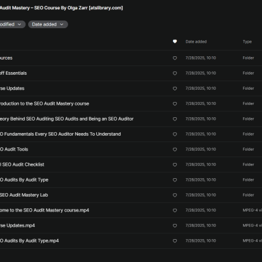Image resolution: width=262 pixels, height=262 pixels.
Task: Open 'O Fundamentals Every SEO Auditor Needs' folder
Action: [60, 134]
